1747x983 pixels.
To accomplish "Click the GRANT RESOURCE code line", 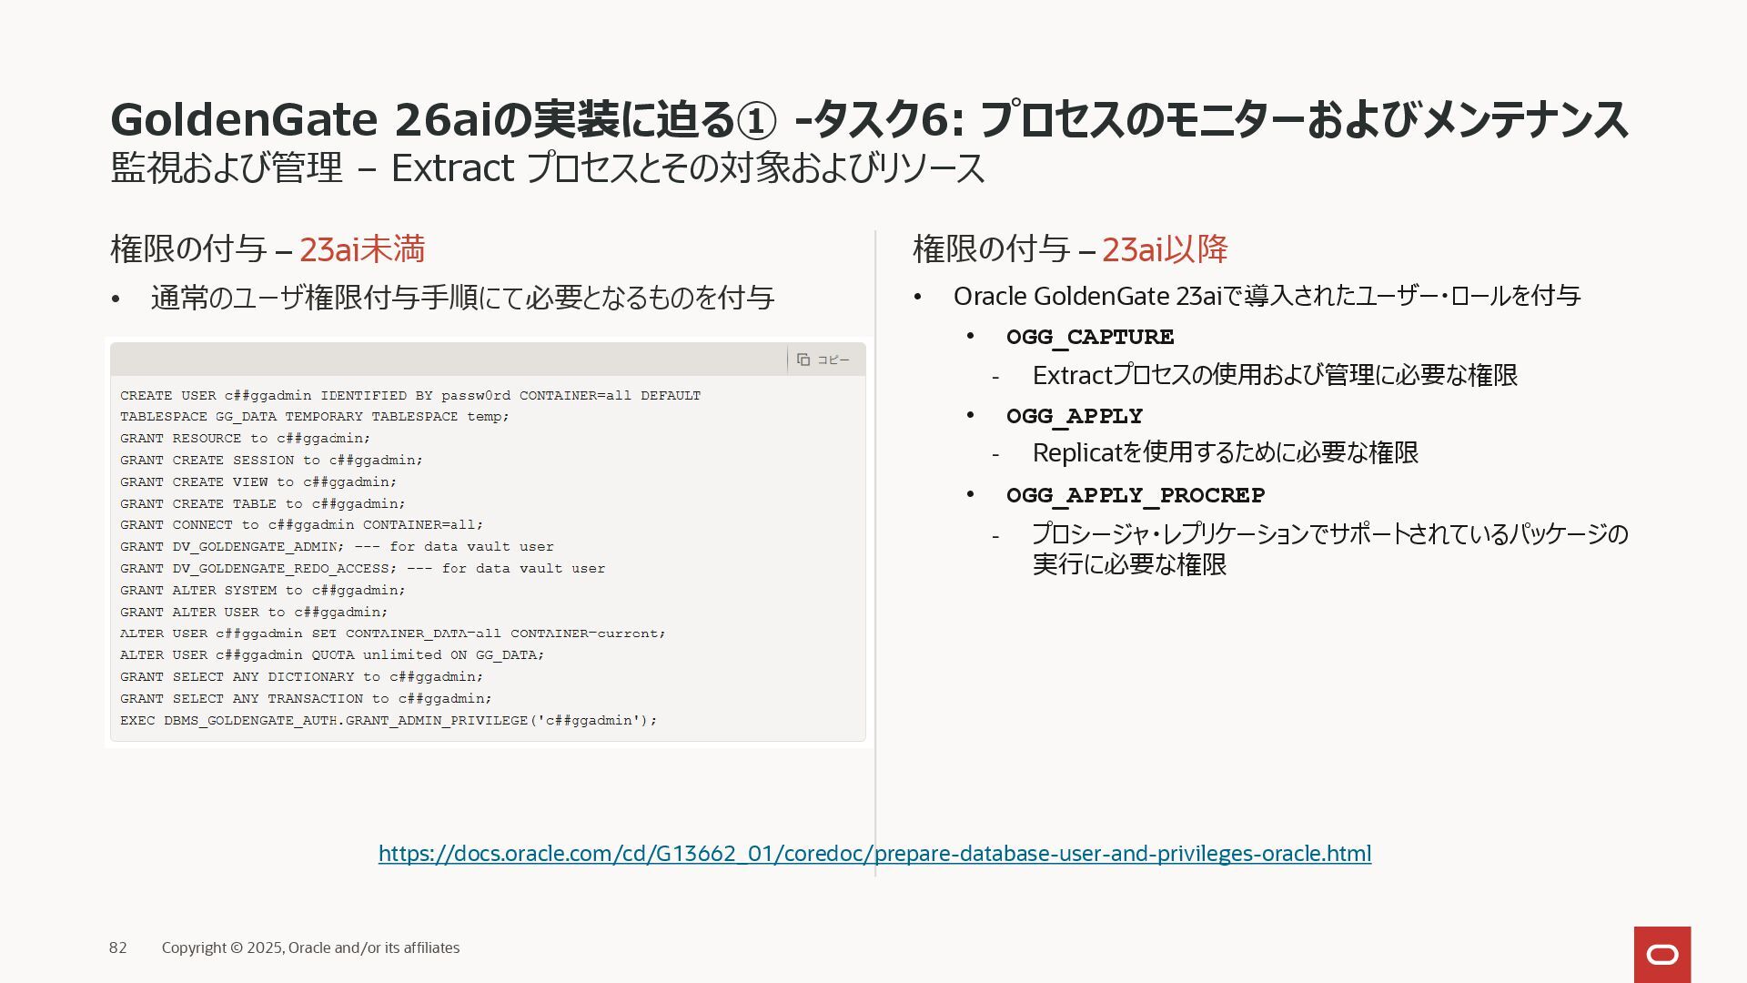I will [245, 439].
